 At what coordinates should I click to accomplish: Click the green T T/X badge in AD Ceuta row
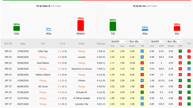[189, 86]
